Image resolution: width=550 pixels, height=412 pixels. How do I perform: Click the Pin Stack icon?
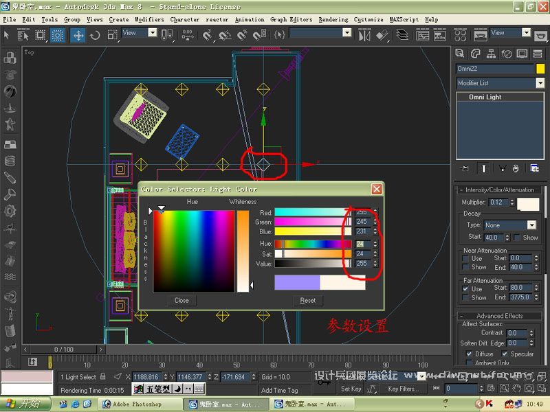coord(465,168)
